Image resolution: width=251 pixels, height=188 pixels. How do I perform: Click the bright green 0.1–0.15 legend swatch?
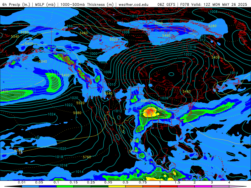pos(65,186)
